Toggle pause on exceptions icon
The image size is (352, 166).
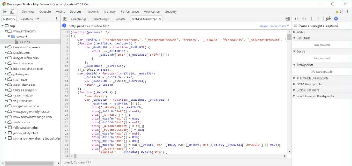pos(336,18)
